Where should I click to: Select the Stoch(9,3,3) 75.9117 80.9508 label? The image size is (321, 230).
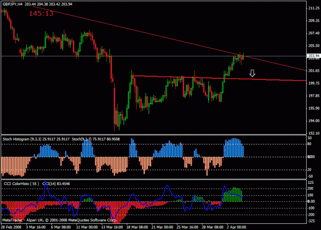click(x=96, y=139)
